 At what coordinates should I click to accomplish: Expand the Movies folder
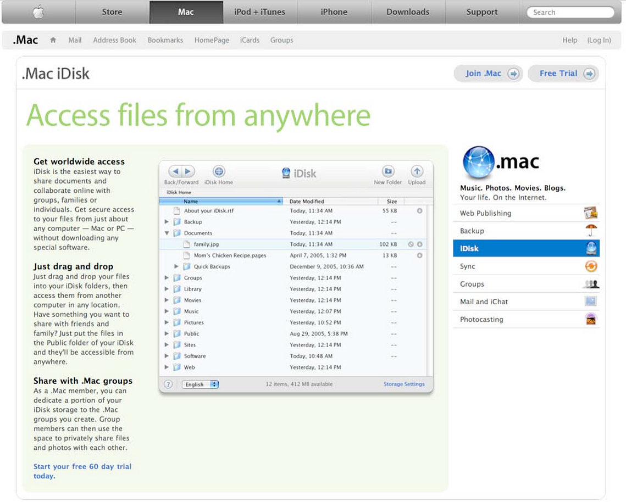point(167,300)
